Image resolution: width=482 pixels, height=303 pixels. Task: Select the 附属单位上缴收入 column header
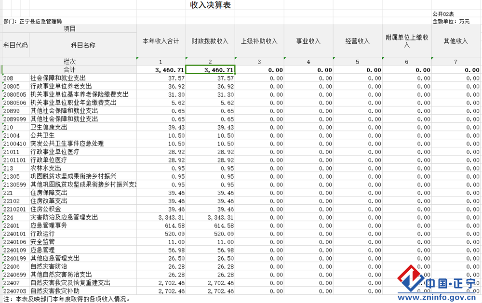(x=407, y=41)
